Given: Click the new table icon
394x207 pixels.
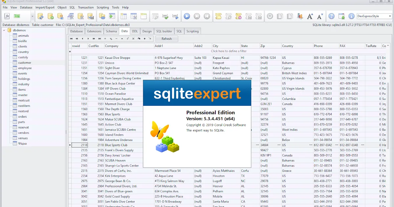Looking at the screenshot, I should 123,16.
